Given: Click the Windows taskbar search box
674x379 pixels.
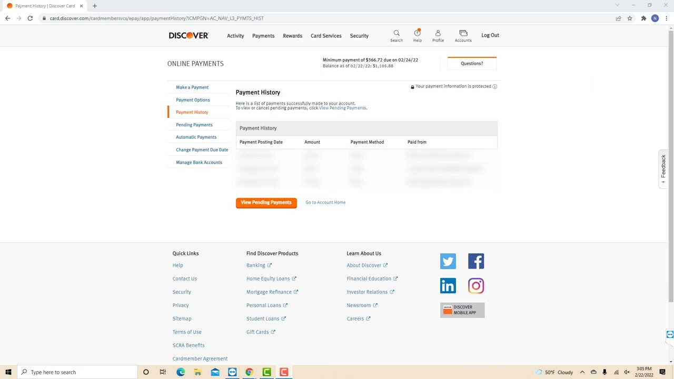Looking at the screenshot, I should [x=77, y=372].
